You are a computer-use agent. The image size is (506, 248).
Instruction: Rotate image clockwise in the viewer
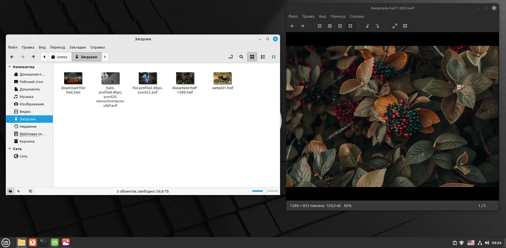(x=377, y=26)
